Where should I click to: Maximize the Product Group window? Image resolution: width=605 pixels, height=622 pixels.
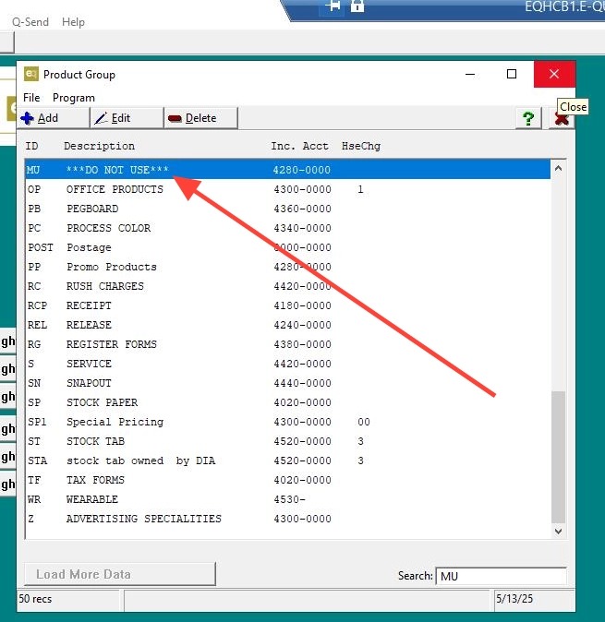[512, 74]
